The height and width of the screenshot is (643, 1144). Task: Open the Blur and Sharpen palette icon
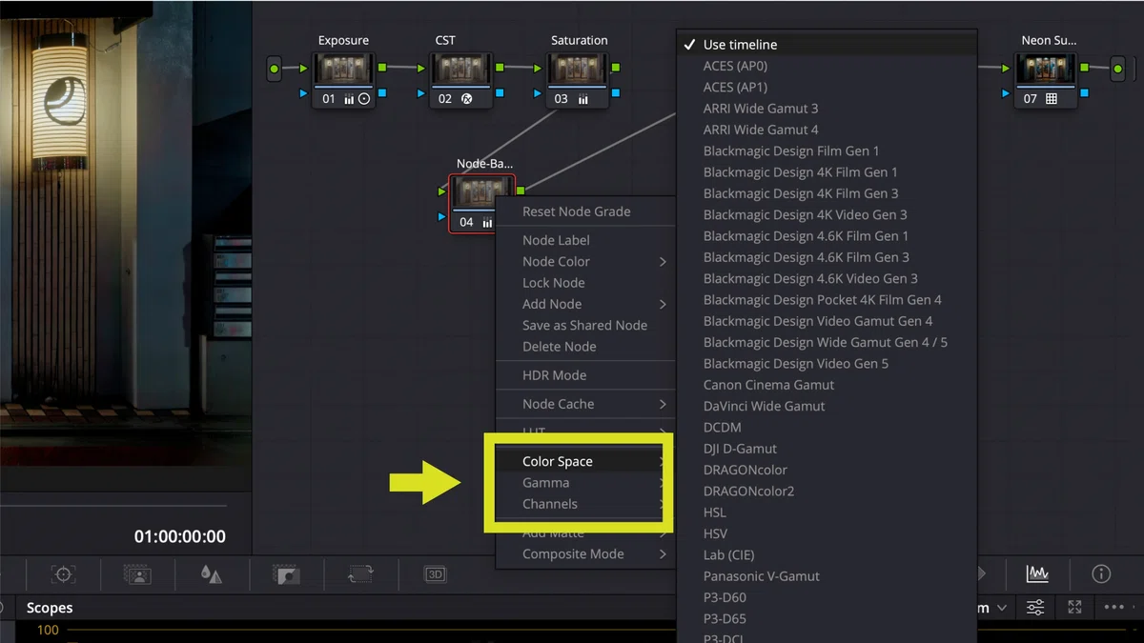pos(212,574)
